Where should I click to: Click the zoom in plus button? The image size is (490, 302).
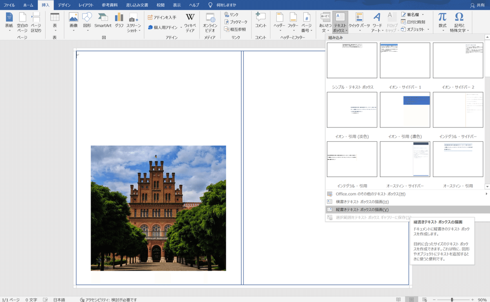click(x=472, y=300)
